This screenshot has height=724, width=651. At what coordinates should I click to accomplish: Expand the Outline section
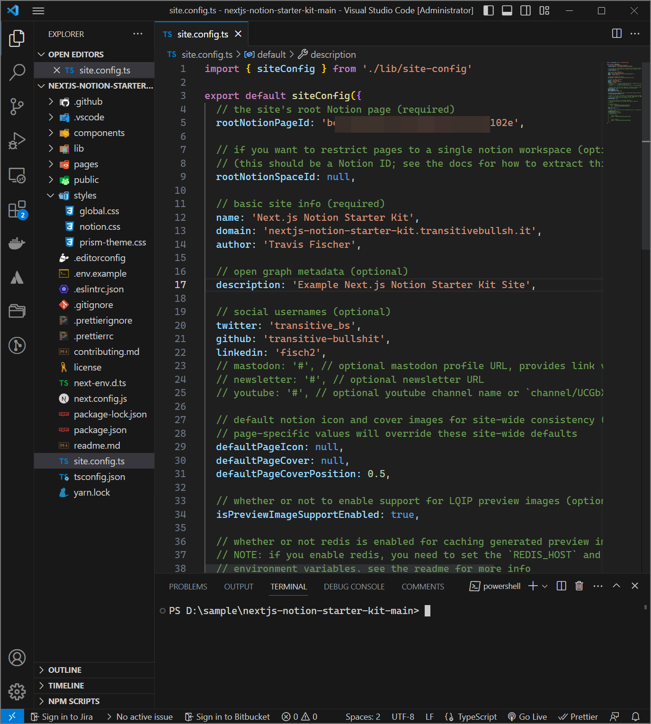[x=94, y=670]
